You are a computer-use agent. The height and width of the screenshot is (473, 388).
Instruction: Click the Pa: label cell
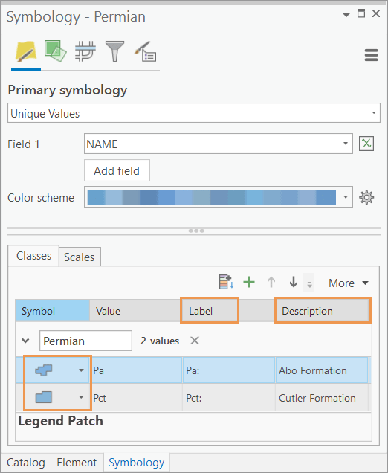point(228,370)
